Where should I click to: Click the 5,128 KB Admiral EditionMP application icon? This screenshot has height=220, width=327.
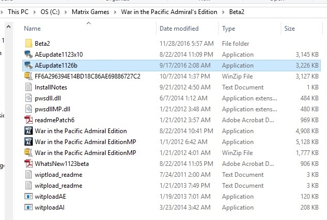(29, 142)
